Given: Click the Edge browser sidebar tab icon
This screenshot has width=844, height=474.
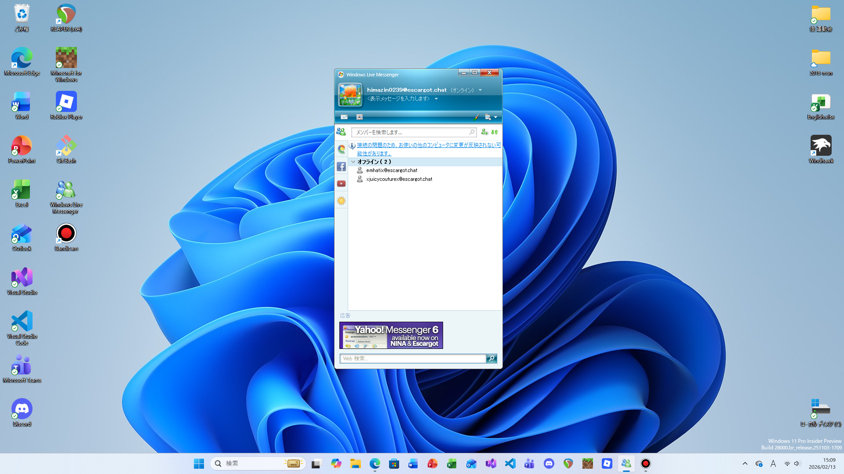Looking at the screenshot, I should click(341, 149).
